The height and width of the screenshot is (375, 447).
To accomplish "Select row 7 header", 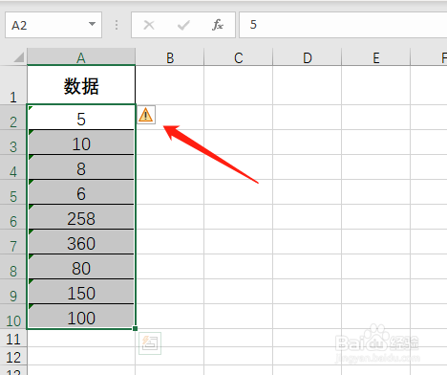I will click(13, 242).
